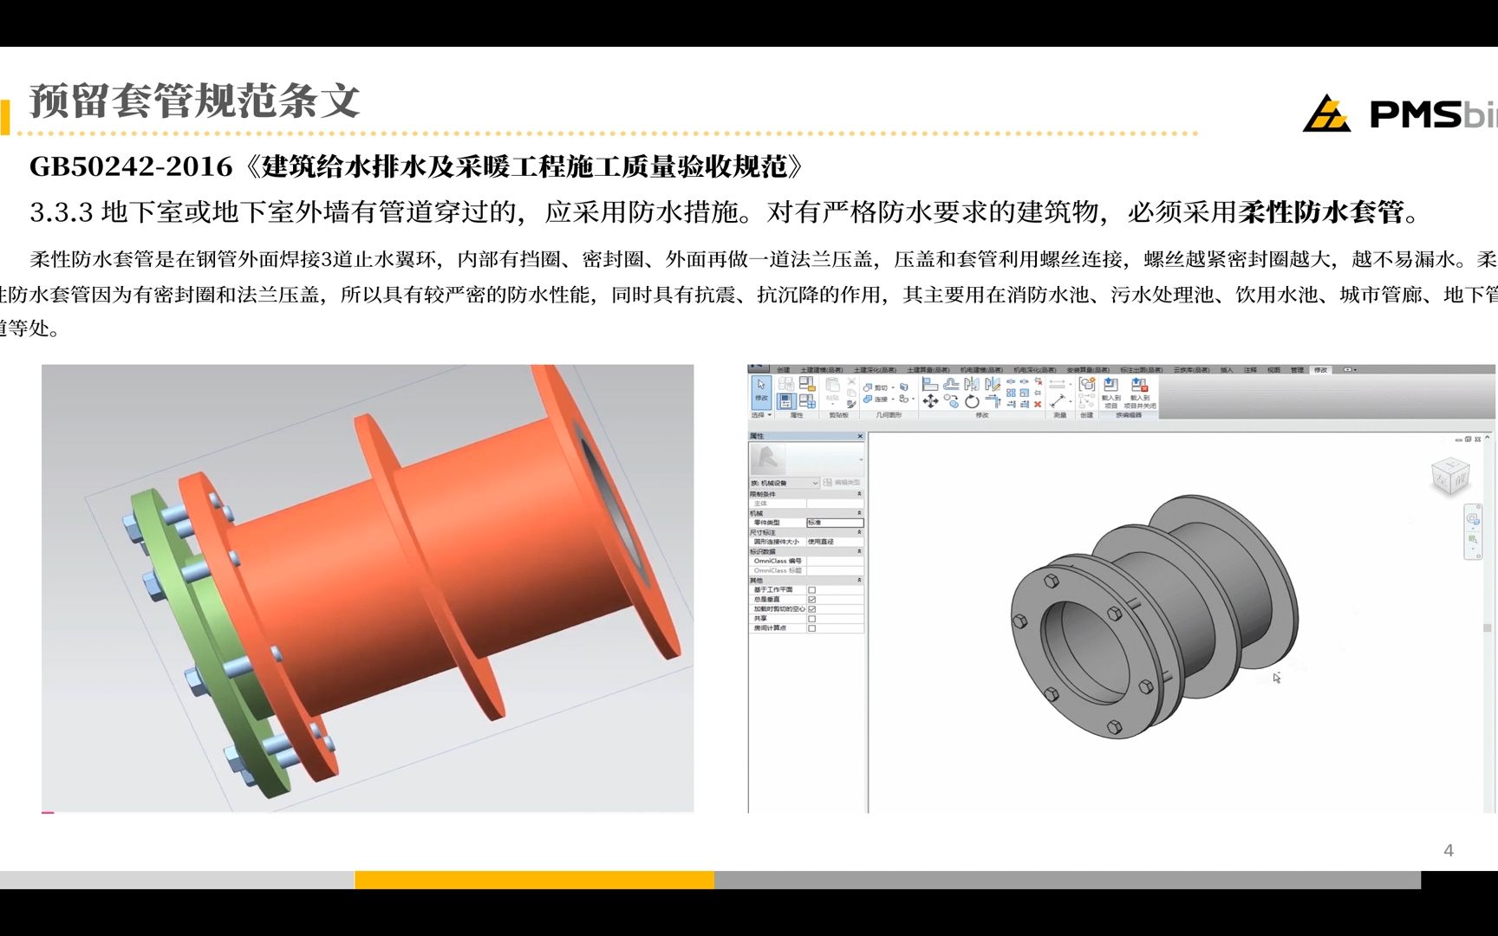This screenshot has width=1498, height=936.
Task: Click the orange sleeve 3D model image
Action: [368, 588]
